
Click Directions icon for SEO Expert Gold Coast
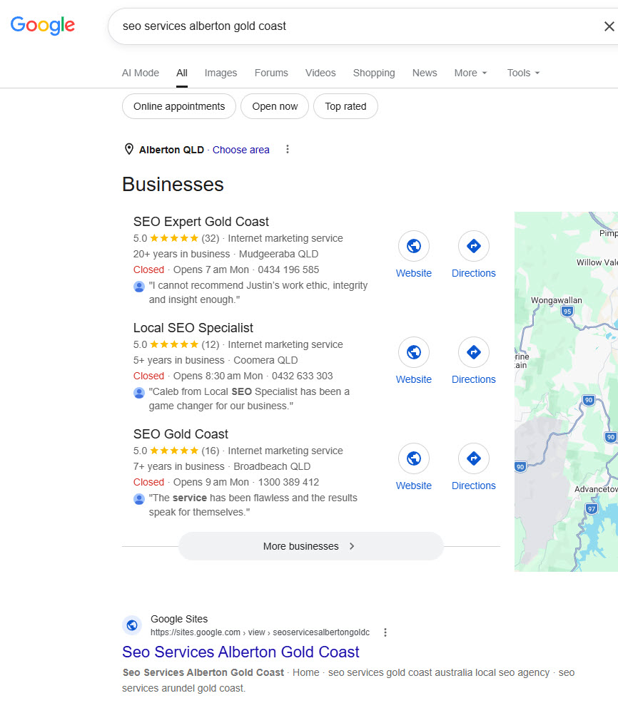(x=473, y=246)
